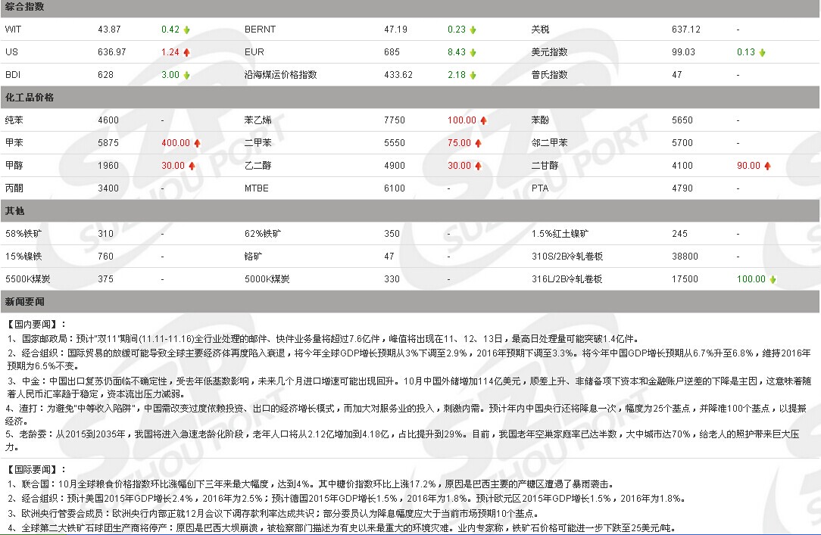The image size is (821, 535).
Task: Click the 乙二醇 price 4900
Action: [x=395, y=165]
